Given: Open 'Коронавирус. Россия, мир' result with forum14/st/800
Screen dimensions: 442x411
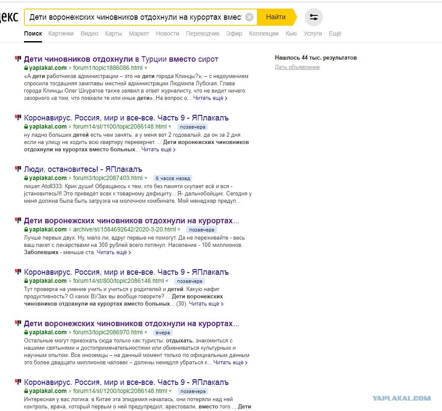Looking at the screenshot, I should (126, 272).
